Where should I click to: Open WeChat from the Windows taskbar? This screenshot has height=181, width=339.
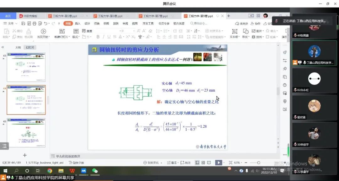[x=95, y=171]
